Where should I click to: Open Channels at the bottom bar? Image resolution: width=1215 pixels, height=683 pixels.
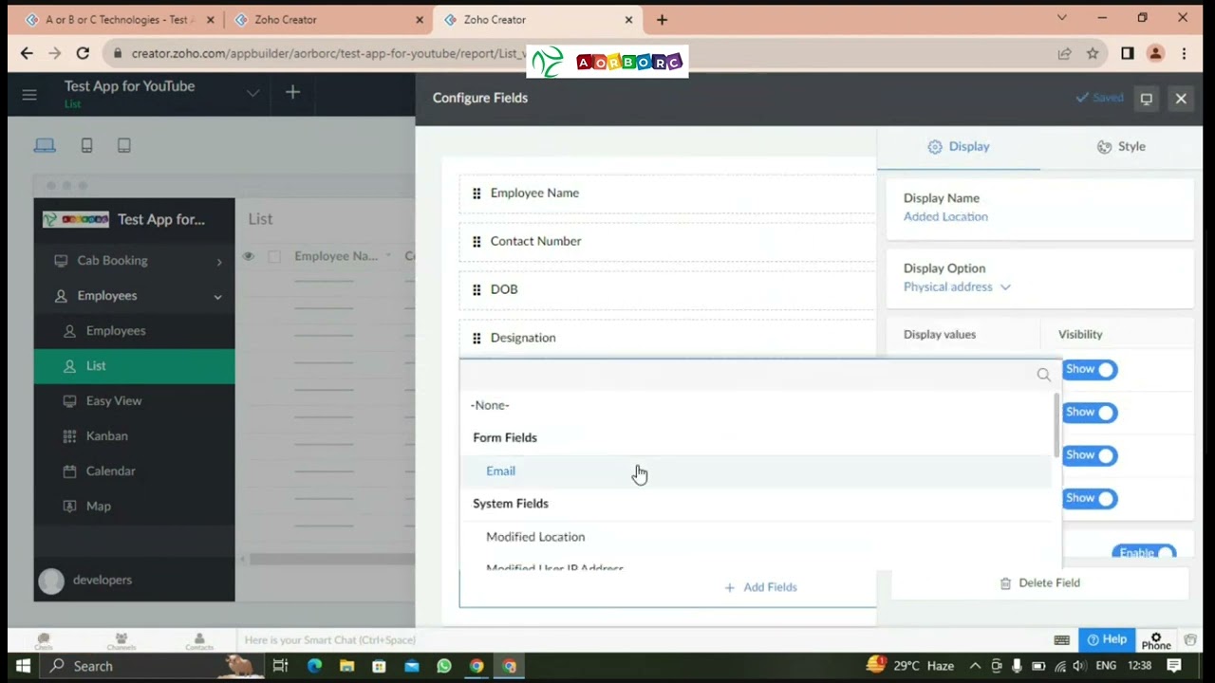(x=121, y=641)
